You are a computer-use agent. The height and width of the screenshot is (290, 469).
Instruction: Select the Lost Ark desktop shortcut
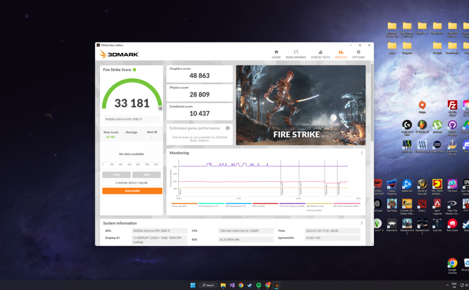437,225
